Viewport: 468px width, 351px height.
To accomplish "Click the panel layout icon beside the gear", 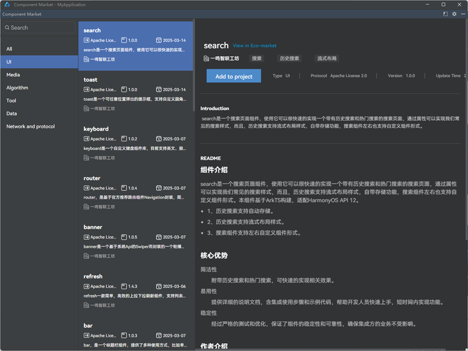I will (445, 14).
